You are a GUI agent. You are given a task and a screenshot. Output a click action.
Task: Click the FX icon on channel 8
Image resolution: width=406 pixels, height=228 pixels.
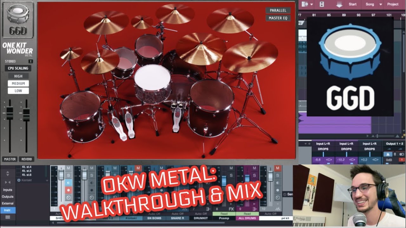pos(231,209)
